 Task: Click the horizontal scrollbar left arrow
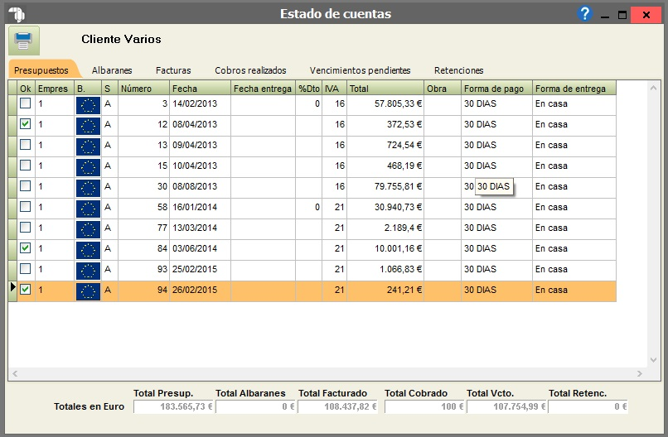click(x=15, y=373)
